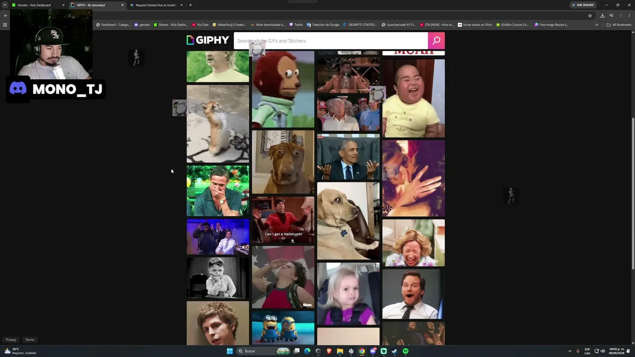The width and height of the screenshot is (635, 357).
Task: Launch Microsoft Edge from the taskbar
Action: pos(308,351)
